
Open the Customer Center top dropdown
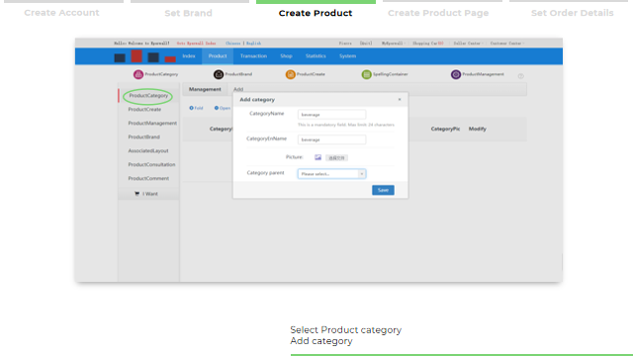507,44
